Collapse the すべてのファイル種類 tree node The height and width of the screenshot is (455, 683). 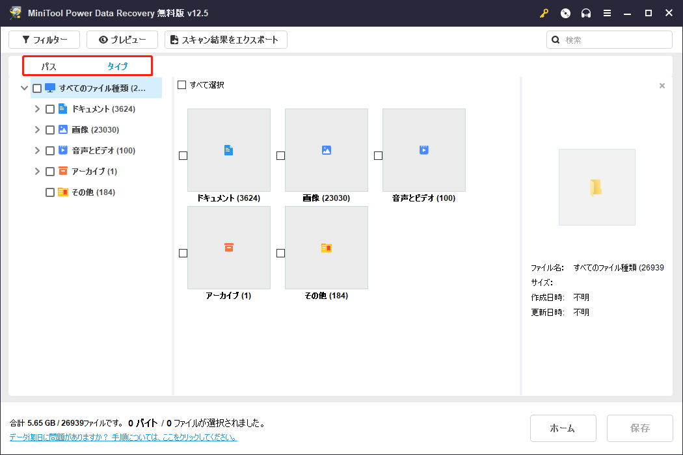pyautogui.click(x=25, y=88)
